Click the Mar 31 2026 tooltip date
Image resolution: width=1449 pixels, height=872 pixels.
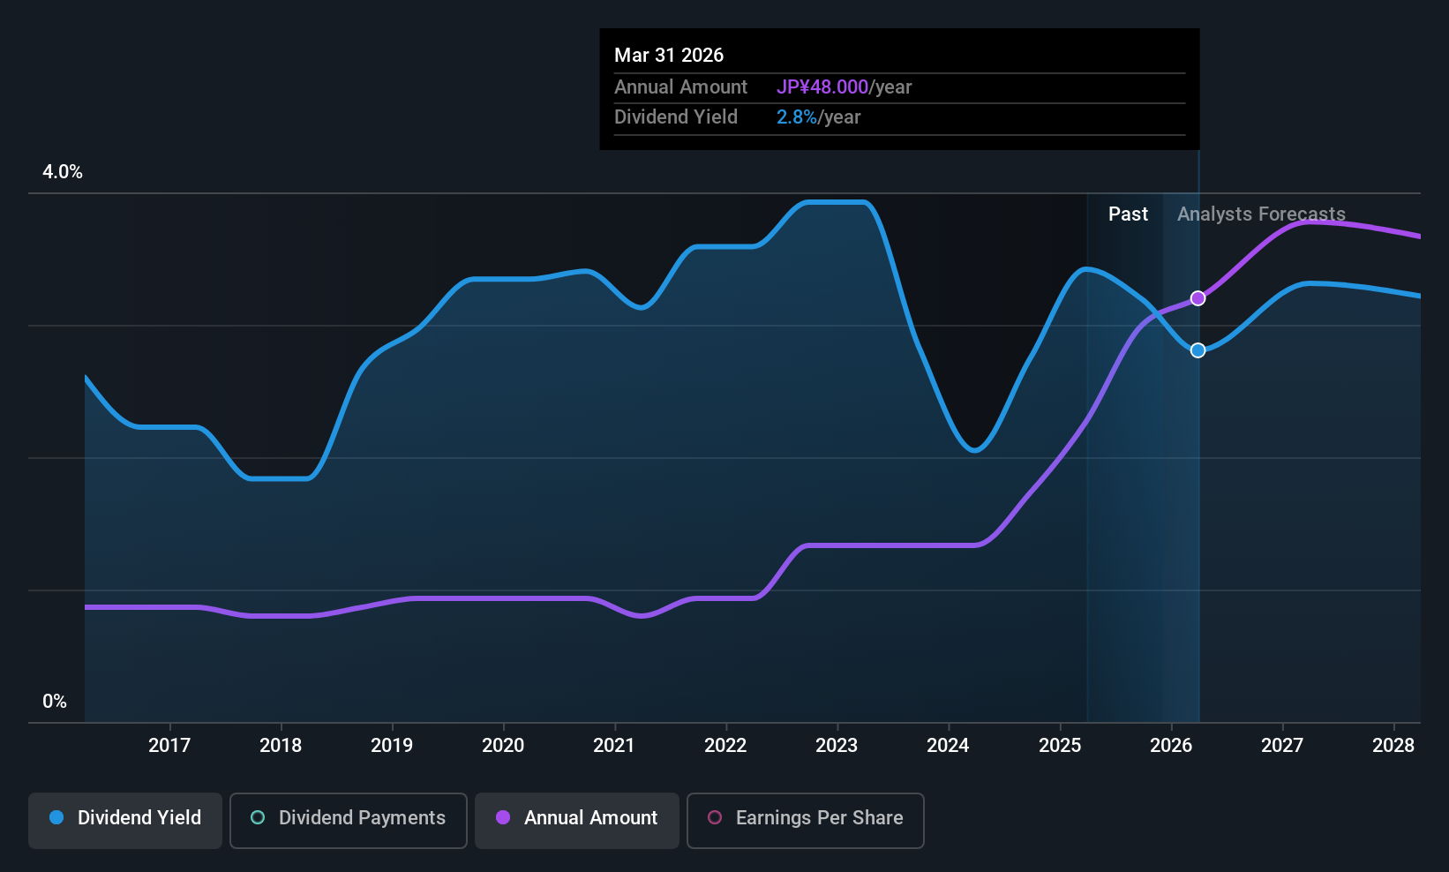(669, 56)
